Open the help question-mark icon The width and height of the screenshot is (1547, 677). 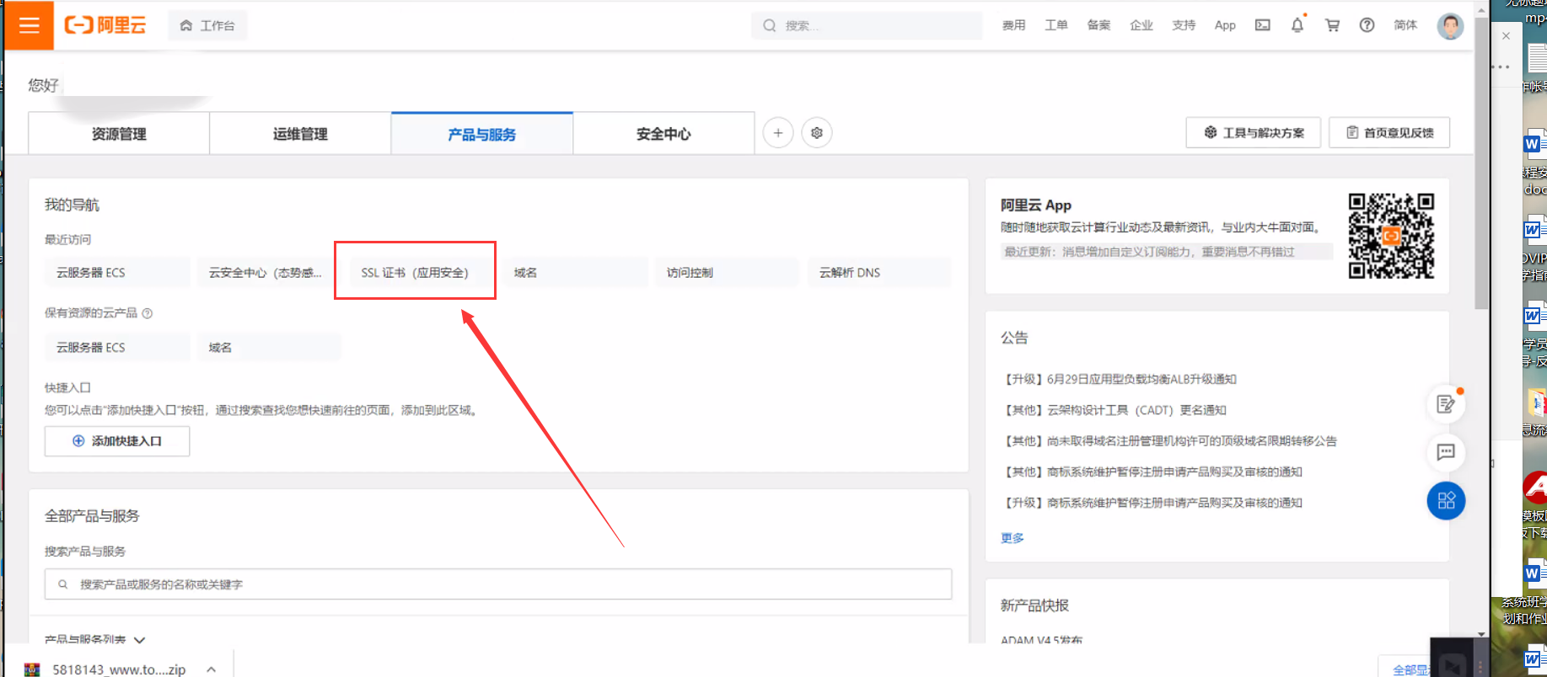pos(1367,25)
